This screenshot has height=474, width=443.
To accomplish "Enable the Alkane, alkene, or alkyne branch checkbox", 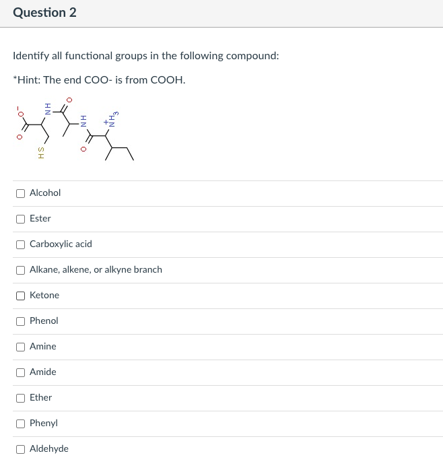I will (21, 270).
